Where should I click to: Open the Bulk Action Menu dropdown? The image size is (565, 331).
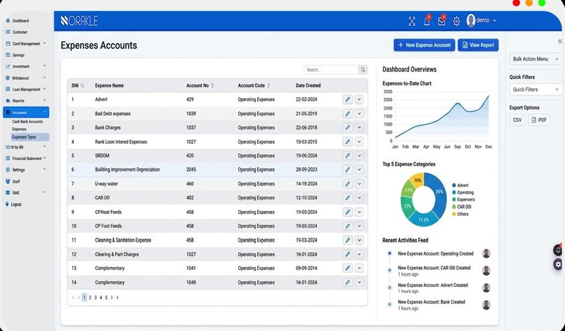[x=535, y=59]
